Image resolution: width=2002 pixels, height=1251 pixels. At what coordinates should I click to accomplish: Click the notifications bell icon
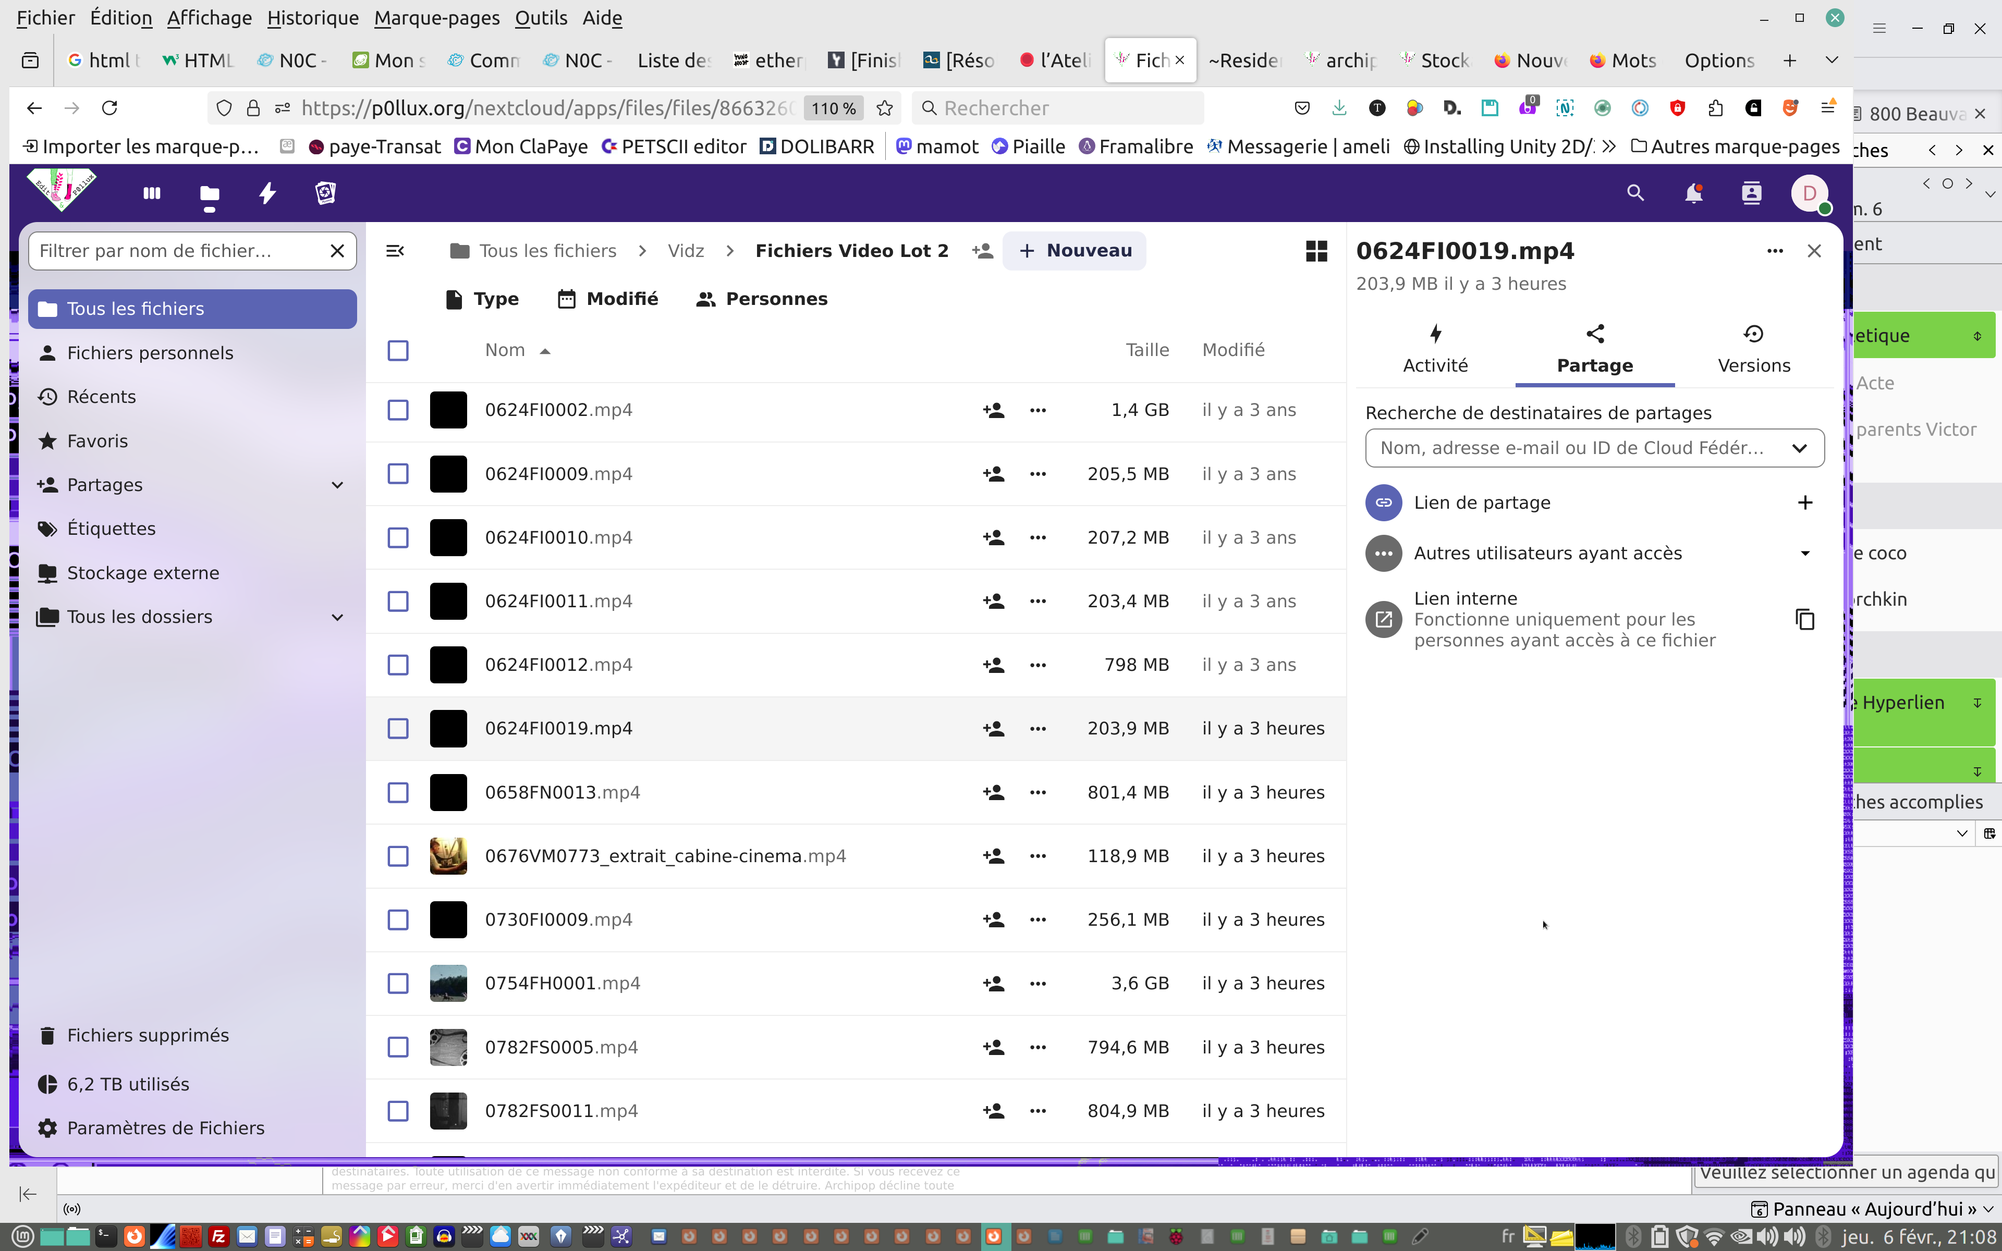click(1693, 193)
